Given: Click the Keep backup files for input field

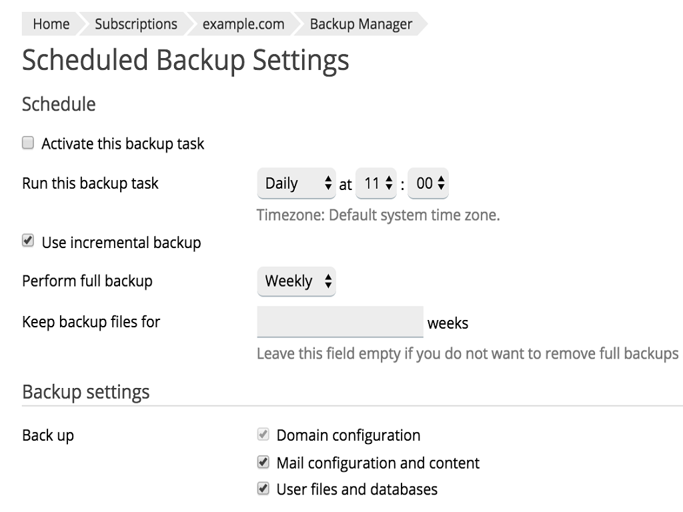Looking at the screenshot, I should point(340,321).
